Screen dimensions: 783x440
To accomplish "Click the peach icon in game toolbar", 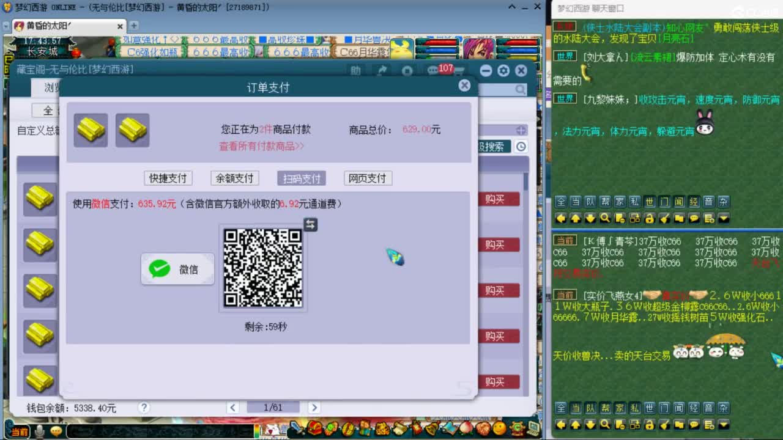I will (x=466, y=428).
